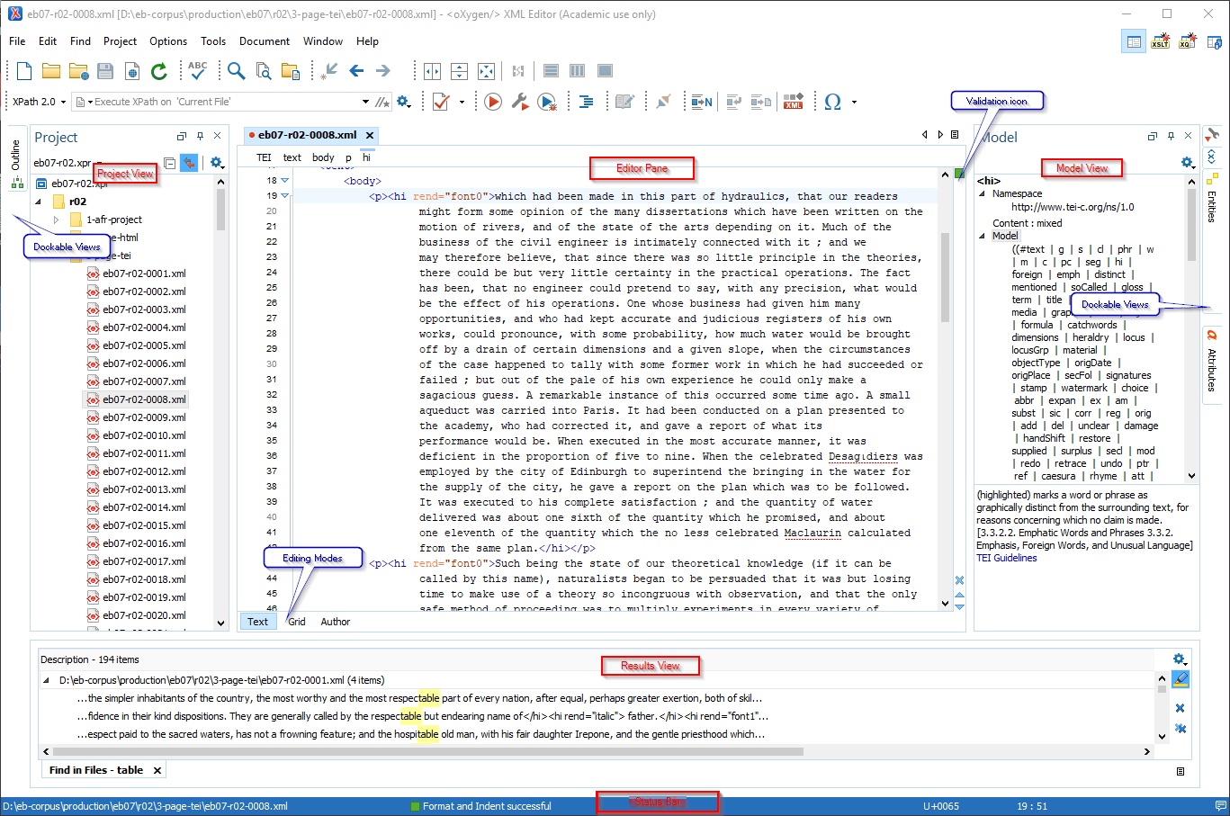Go to last modification arrow icon
The width and height of the screenshot is (1230, 816).
(x=330, y=70)
